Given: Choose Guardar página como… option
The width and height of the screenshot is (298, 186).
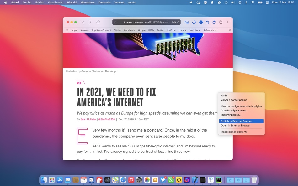Looking at the screenshot, I should tap(241, 111).
